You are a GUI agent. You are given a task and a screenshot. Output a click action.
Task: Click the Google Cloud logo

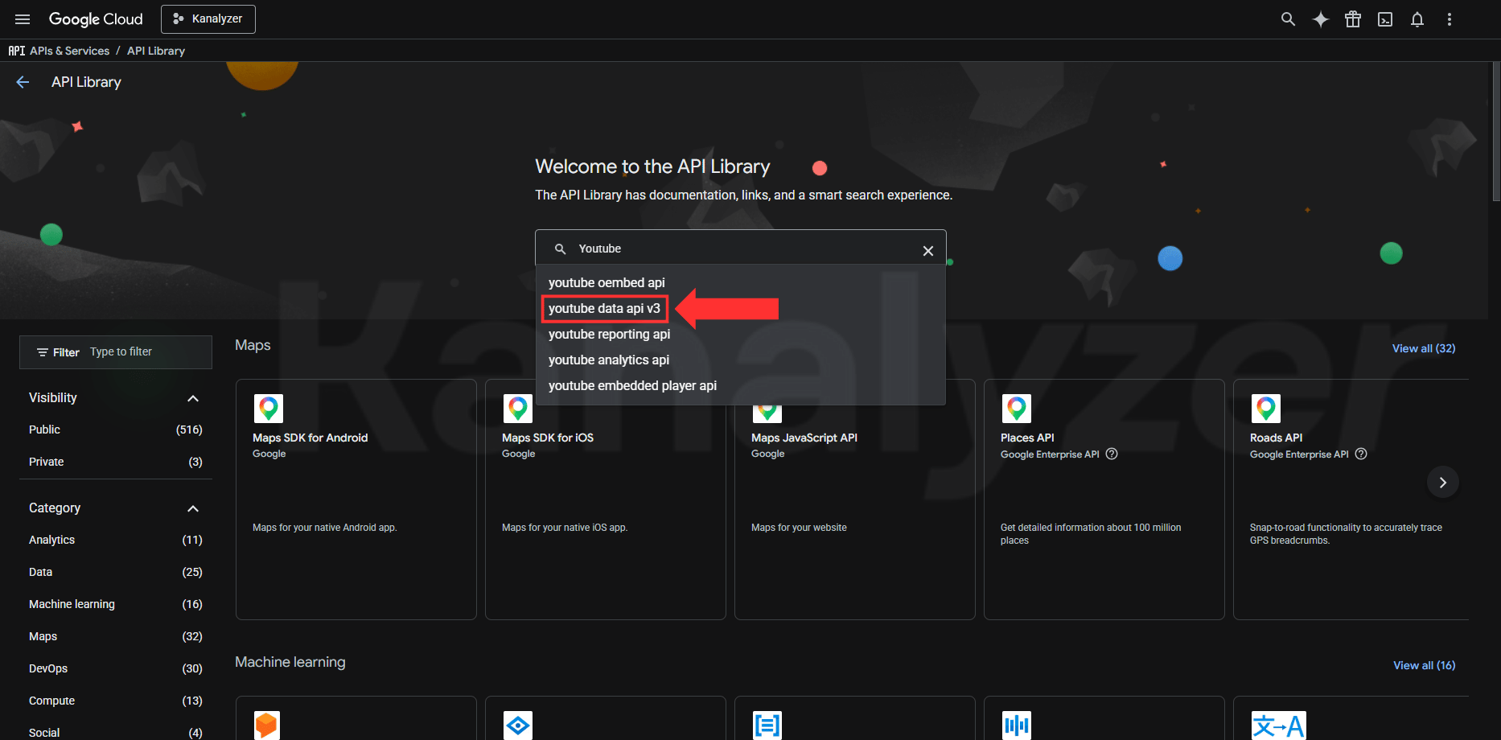tap(96, 19)
